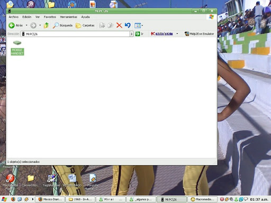Open the Ver menu
This screenshot has height=203, width=271.
coord(38,17)
